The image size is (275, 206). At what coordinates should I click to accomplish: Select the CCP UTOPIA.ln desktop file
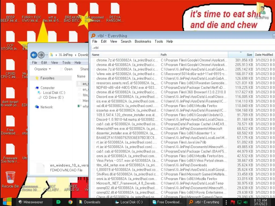(x=10, y=41)
